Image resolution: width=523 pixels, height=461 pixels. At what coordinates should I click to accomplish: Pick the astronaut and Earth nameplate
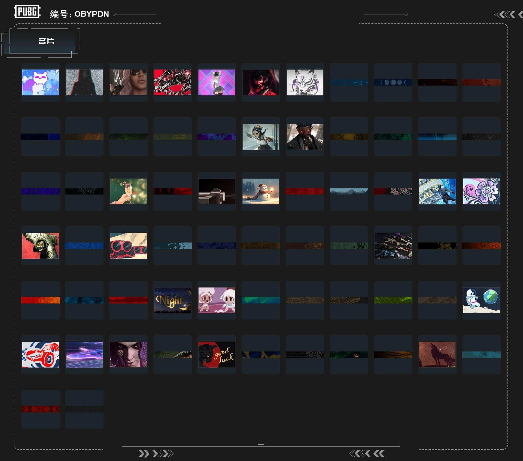tap(481, 300)
